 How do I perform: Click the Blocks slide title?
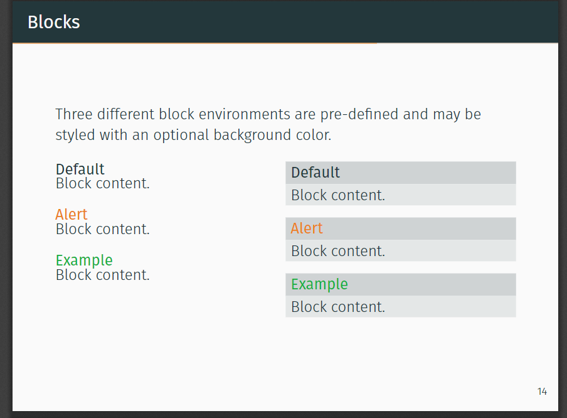(x=53, y=22)
